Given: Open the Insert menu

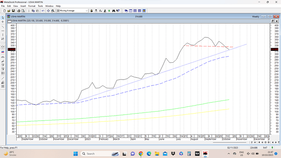Looking at the screenshot, I should (23, 6).
